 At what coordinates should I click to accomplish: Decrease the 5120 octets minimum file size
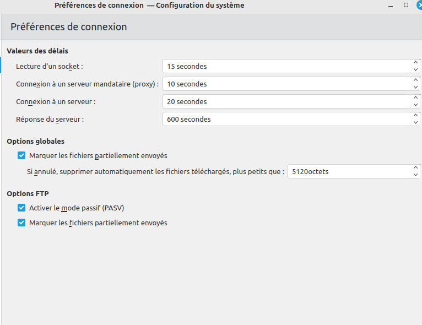coord(416,175)
